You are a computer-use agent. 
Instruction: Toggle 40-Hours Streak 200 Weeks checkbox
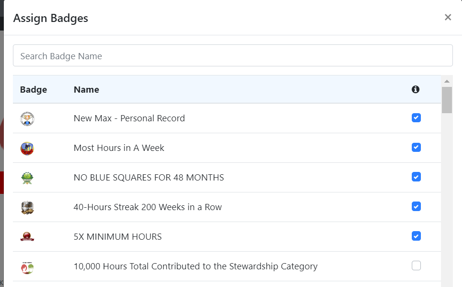pos(416,206)
